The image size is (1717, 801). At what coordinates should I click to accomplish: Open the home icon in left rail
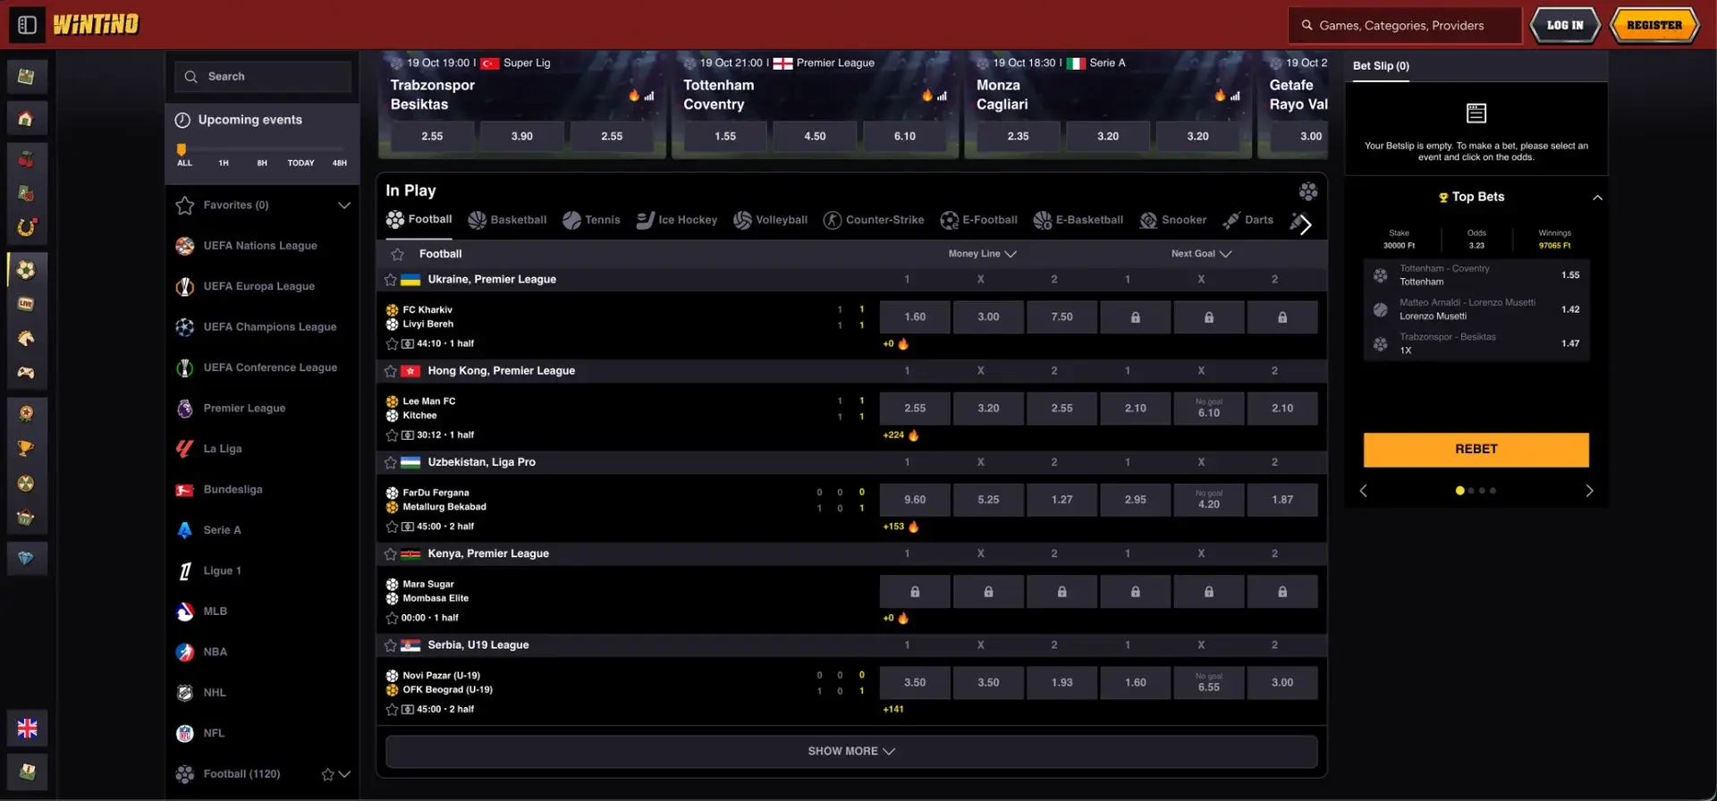(26, 118)
